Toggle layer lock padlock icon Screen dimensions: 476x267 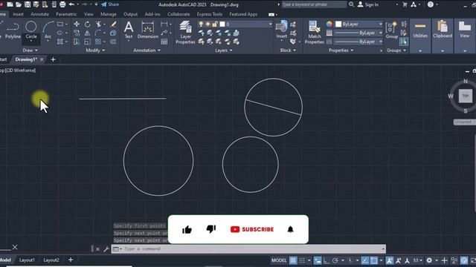[215, 24]
